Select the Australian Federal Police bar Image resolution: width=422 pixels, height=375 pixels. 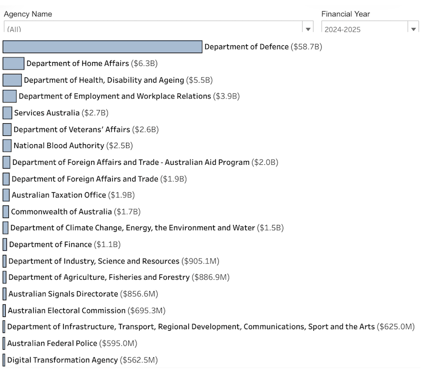(x=5, y=343)
